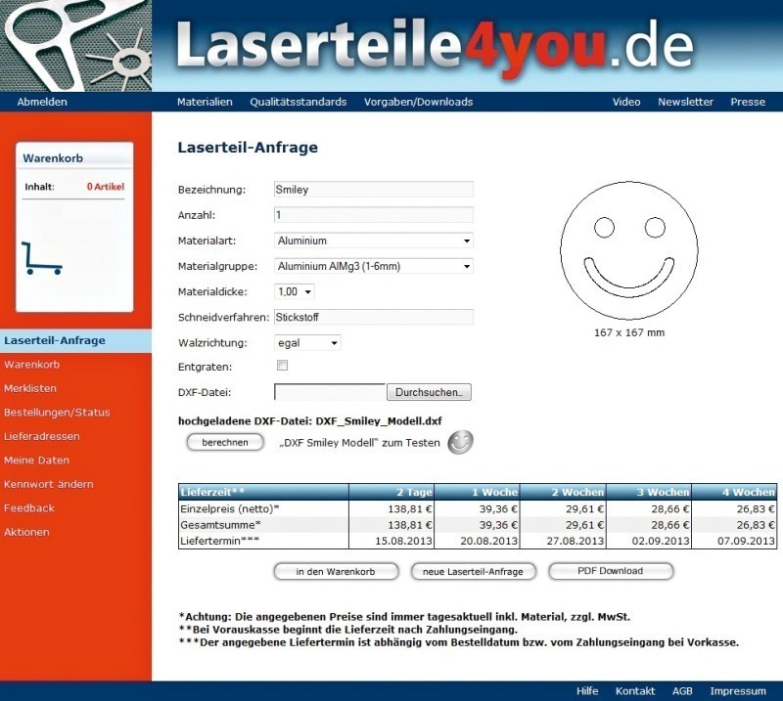Viewport: 783px width, 701px height.
Task: Click the smiley icon next to DXF test link
Action: pyautogui.click(x=460, y=443)
